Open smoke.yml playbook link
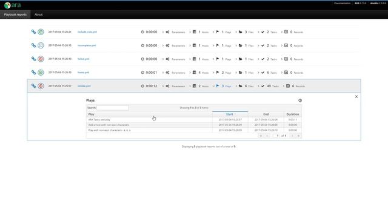Viewport: 388px width, 218px height. [84, 86]
